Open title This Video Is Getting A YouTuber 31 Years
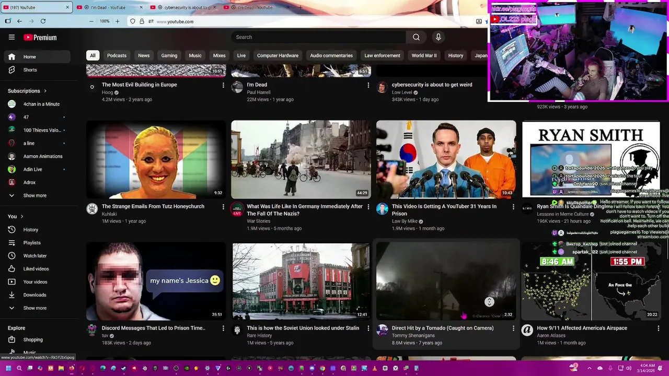This screenshot has width=669, height=376. point(444,210)
